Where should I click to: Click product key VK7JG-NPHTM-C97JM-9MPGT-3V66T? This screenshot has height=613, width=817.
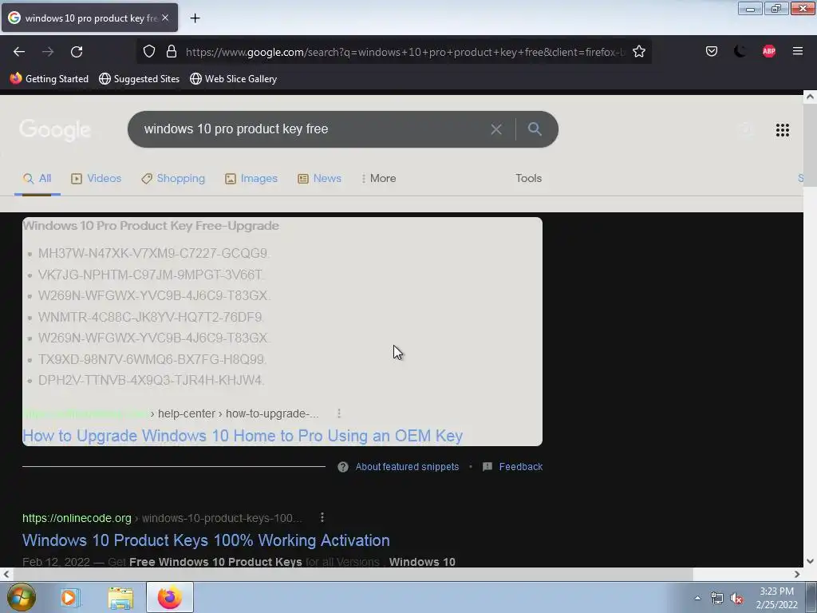click(x=151, y=275)
